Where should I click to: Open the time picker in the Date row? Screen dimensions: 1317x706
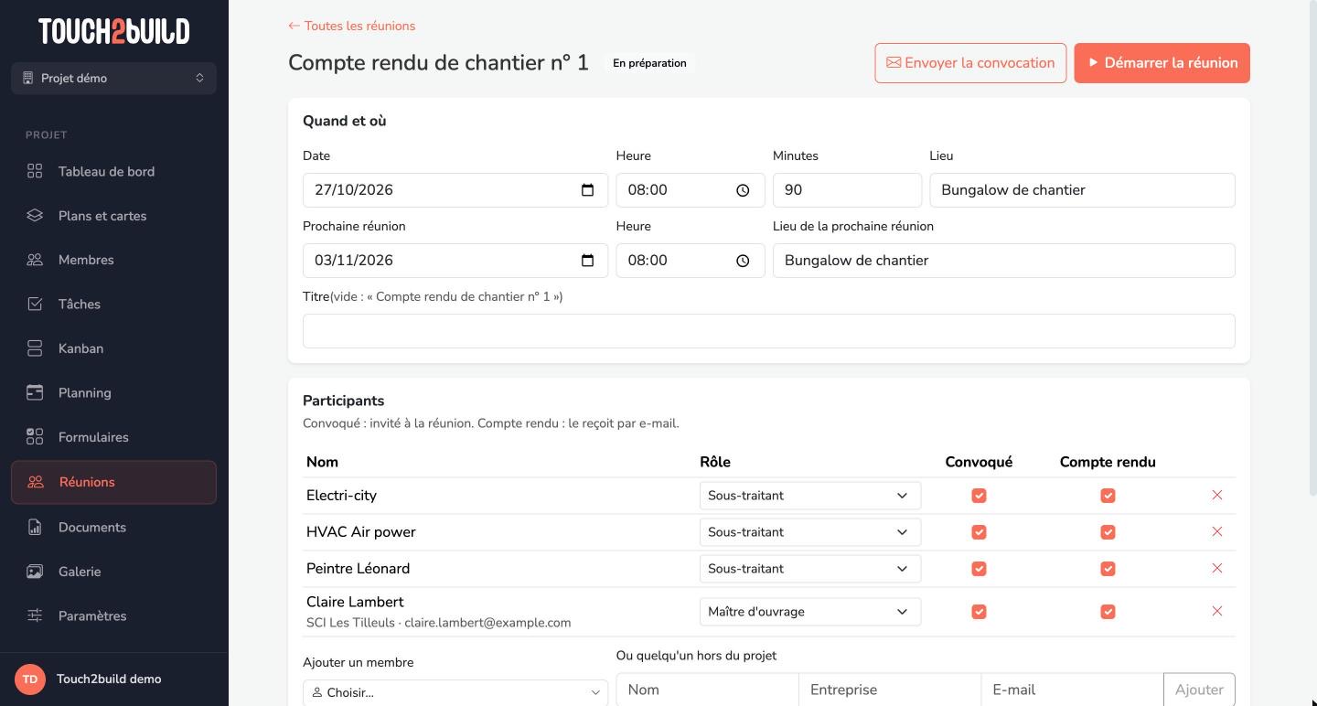(x=743, y=190)
